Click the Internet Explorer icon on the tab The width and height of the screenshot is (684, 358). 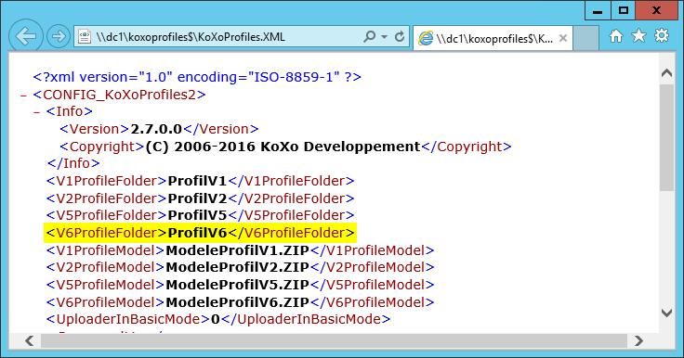(x=426, y=38)
